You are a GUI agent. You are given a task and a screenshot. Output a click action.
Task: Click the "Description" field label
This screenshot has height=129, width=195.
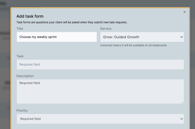point(25,76)
